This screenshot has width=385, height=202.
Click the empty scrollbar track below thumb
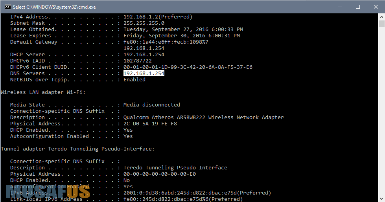(381, 118)
